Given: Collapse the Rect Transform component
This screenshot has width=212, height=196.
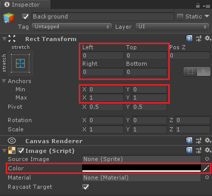Looking at the screenshot, I should 4,39.
